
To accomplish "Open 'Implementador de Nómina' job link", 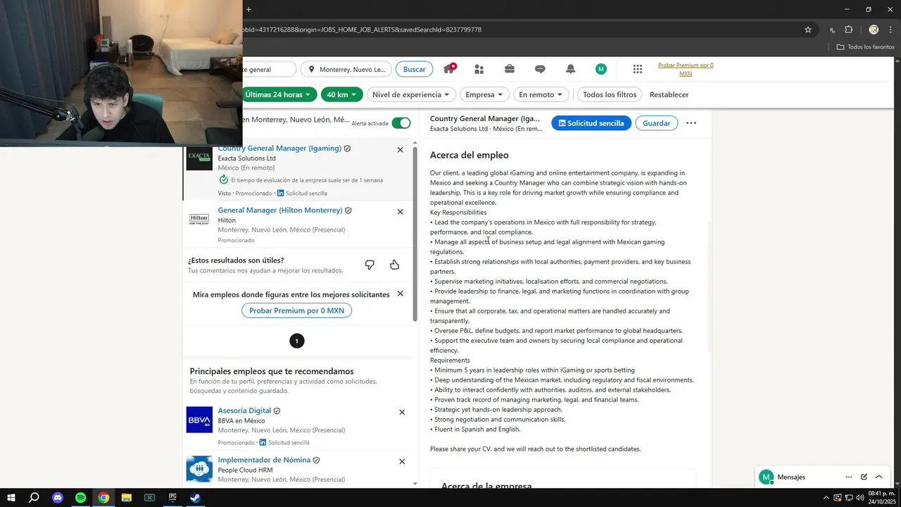I will [x=264, y=460].
